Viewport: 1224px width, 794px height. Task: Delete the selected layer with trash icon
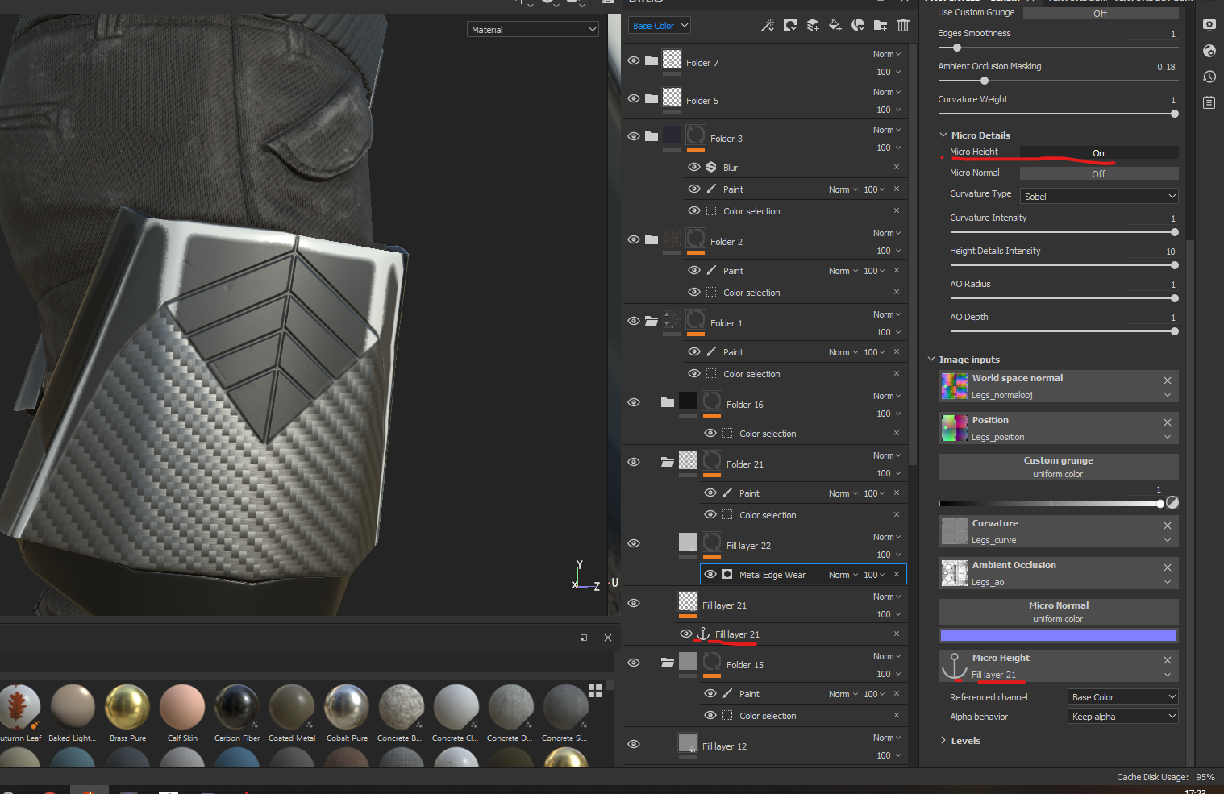(x=903, y=26)
